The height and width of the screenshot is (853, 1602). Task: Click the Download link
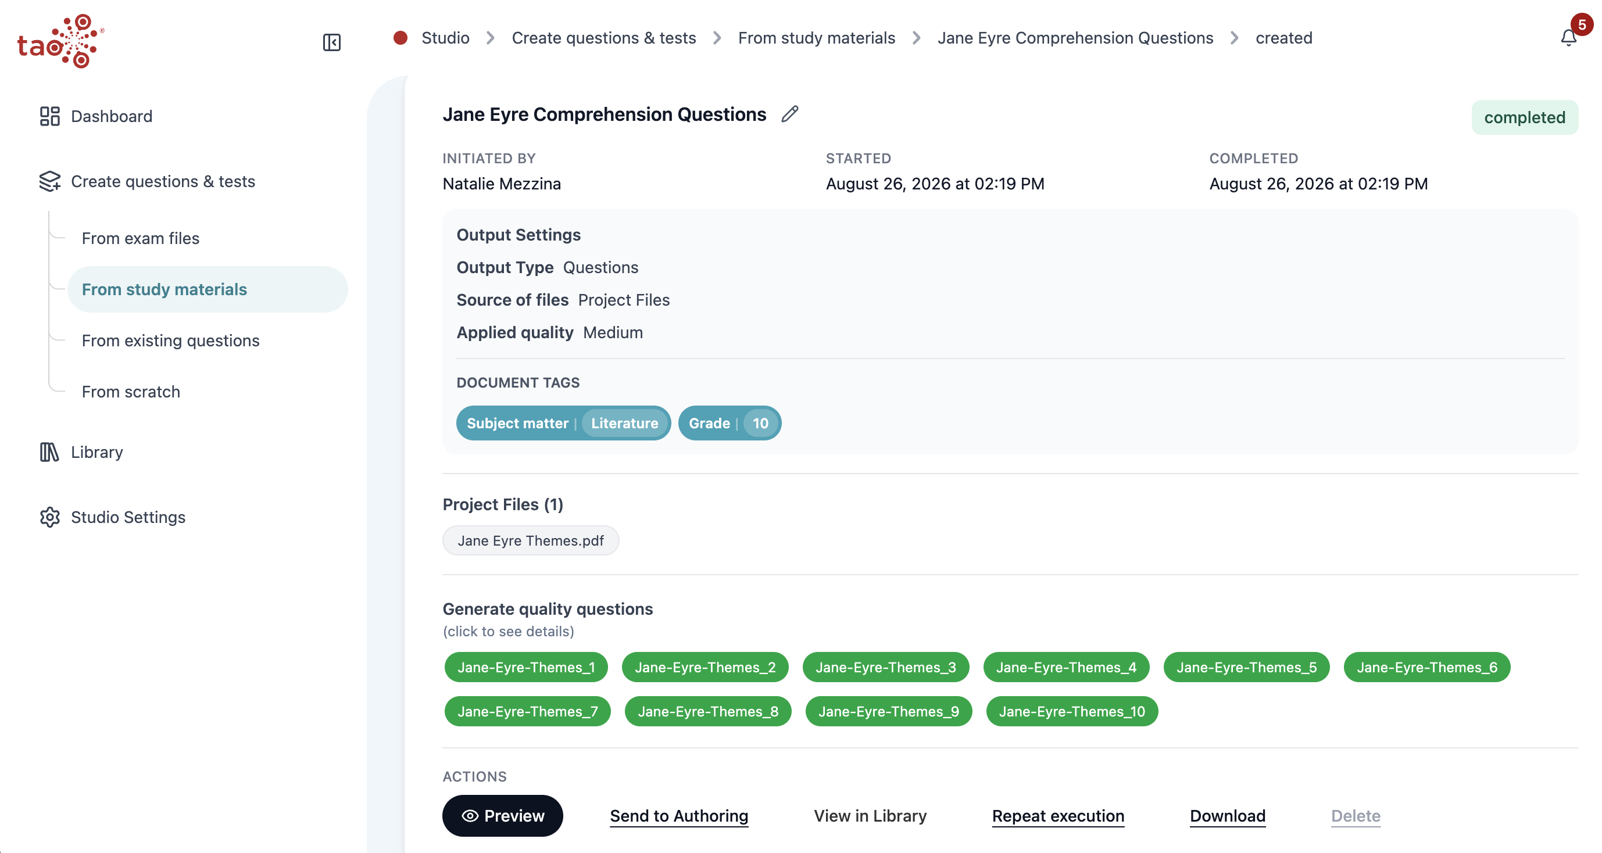tap(1228, 816)
